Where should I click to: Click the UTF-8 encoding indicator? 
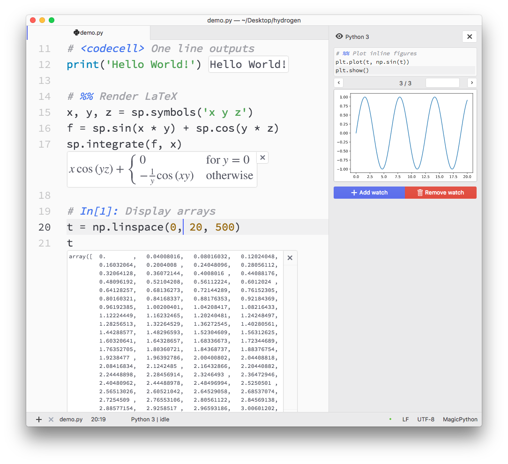pyautogui.click(x=426, y=419)
